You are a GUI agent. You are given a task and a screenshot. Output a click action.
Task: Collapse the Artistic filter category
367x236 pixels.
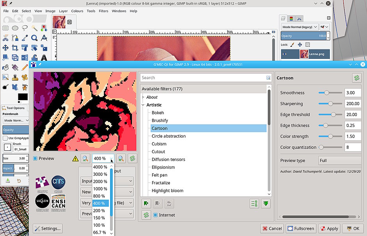click(143, 105)
